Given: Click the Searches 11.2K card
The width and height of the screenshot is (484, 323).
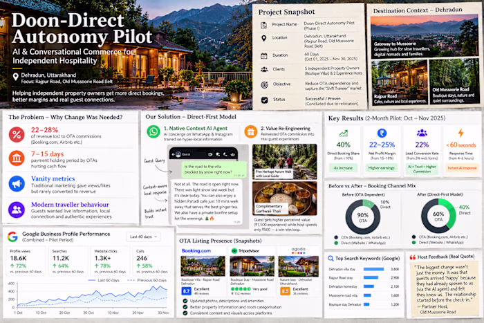Looking at the screenshot, I should (x=68, y=261).
